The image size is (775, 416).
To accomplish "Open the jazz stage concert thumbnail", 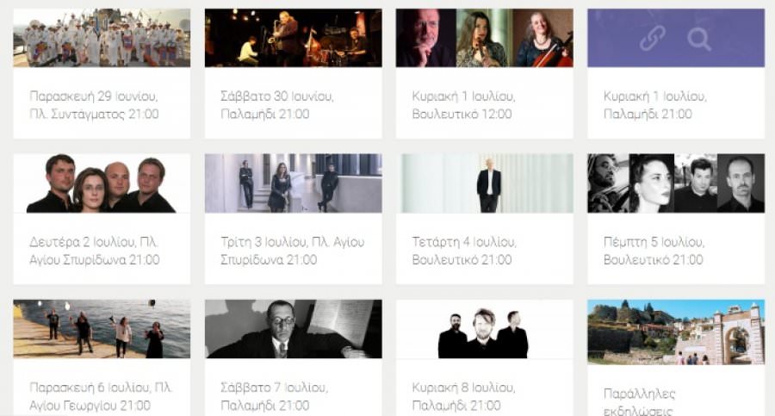I will pos(293,38).
